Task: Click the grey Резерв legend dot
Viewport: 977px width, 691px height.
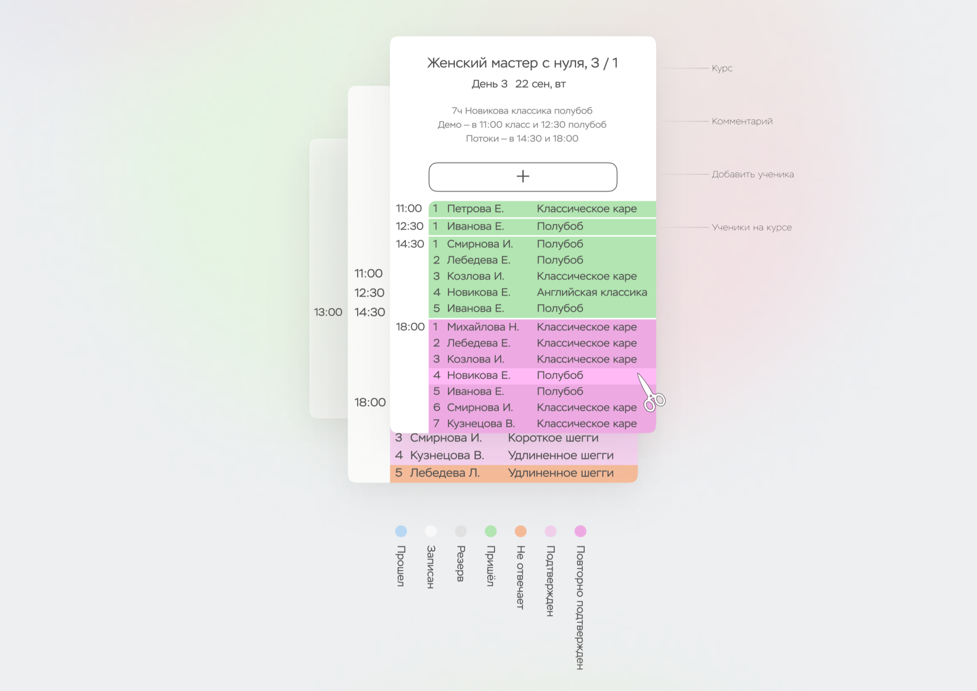Action: pos(461,531)
